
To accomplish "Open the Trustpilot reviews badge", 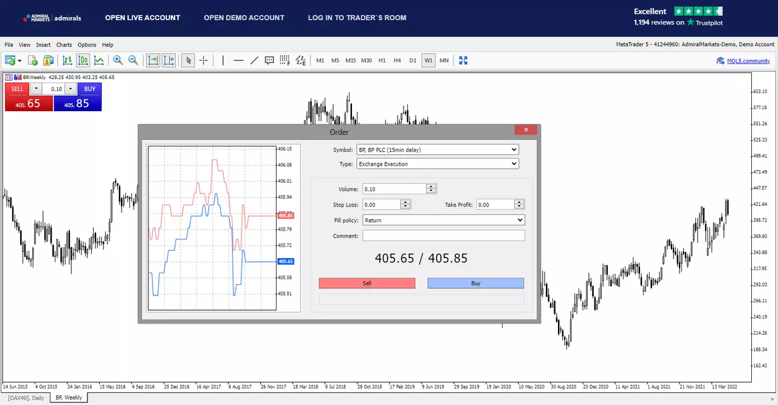I will tap(678, 17).
